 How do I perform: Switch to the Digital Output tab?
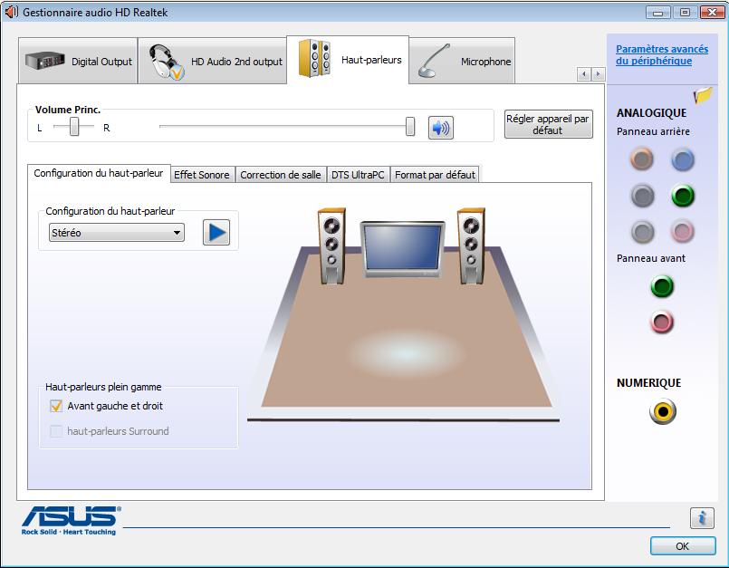(78, 61)
